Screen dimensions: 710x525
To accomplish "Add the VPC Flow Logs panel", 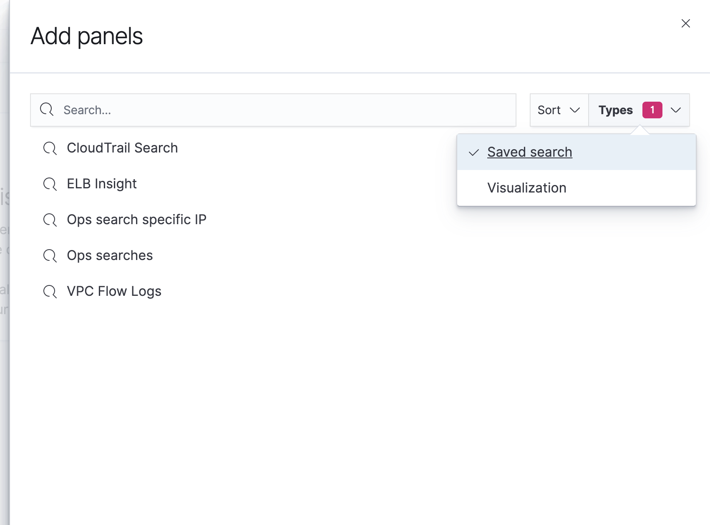I will [114, 291].
